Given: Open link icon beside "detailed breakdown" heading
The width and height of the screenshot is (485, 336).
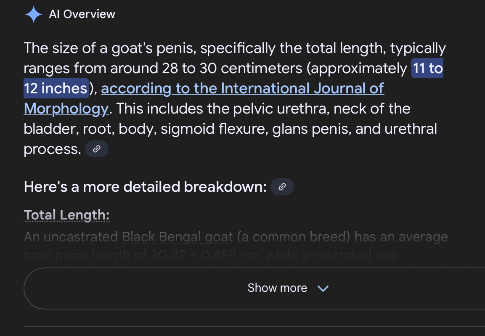Looking at the screenshot, I should tap(282, 187).
